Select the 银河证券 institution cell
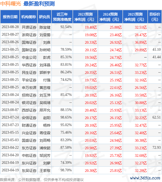The image size is (162, 182). (x=29, y=103)
